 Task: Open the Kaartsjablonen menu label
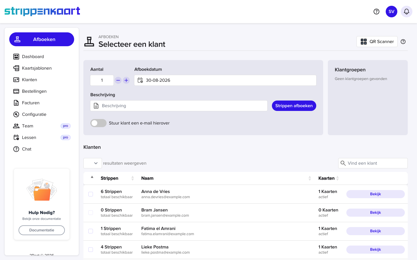37,68
